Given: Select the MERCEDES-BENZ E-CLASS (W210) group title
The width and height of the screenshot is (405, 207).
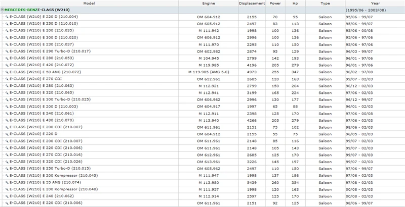Looking at the screenshot, I should click(x=37, y=10).
